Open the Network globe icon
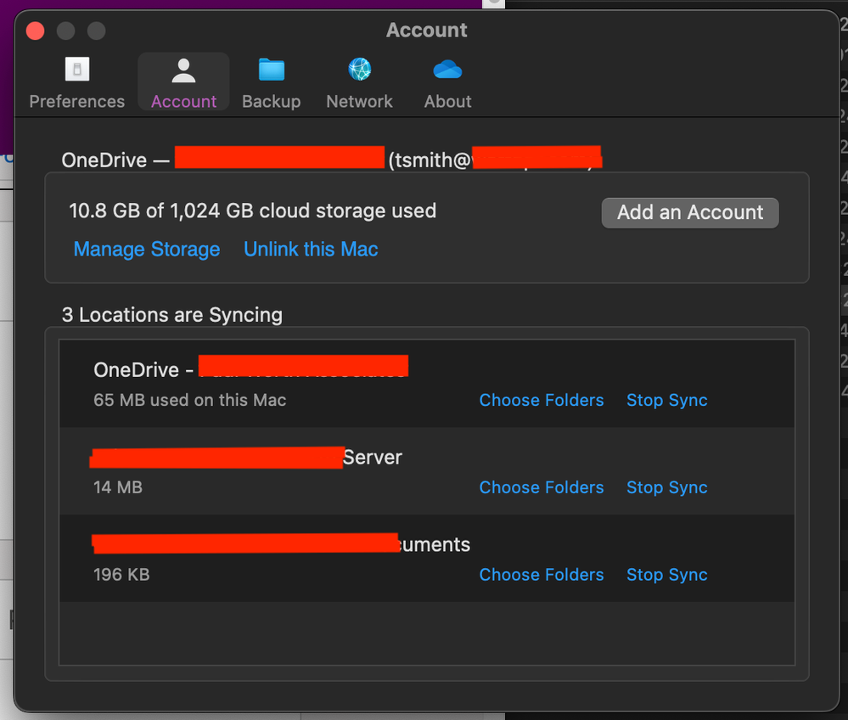The image size is (848, 720). (360, 70)
